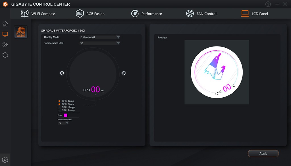Switch to the Wi-Fi Compass tab
The image size is (291, 166).
(x=38, y=14)
